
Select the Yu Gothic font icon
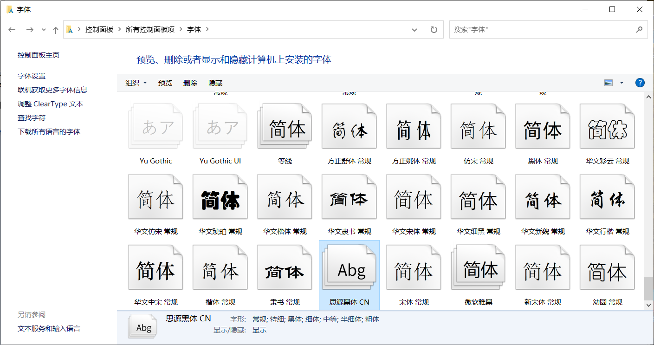click(x=155, y=126)
